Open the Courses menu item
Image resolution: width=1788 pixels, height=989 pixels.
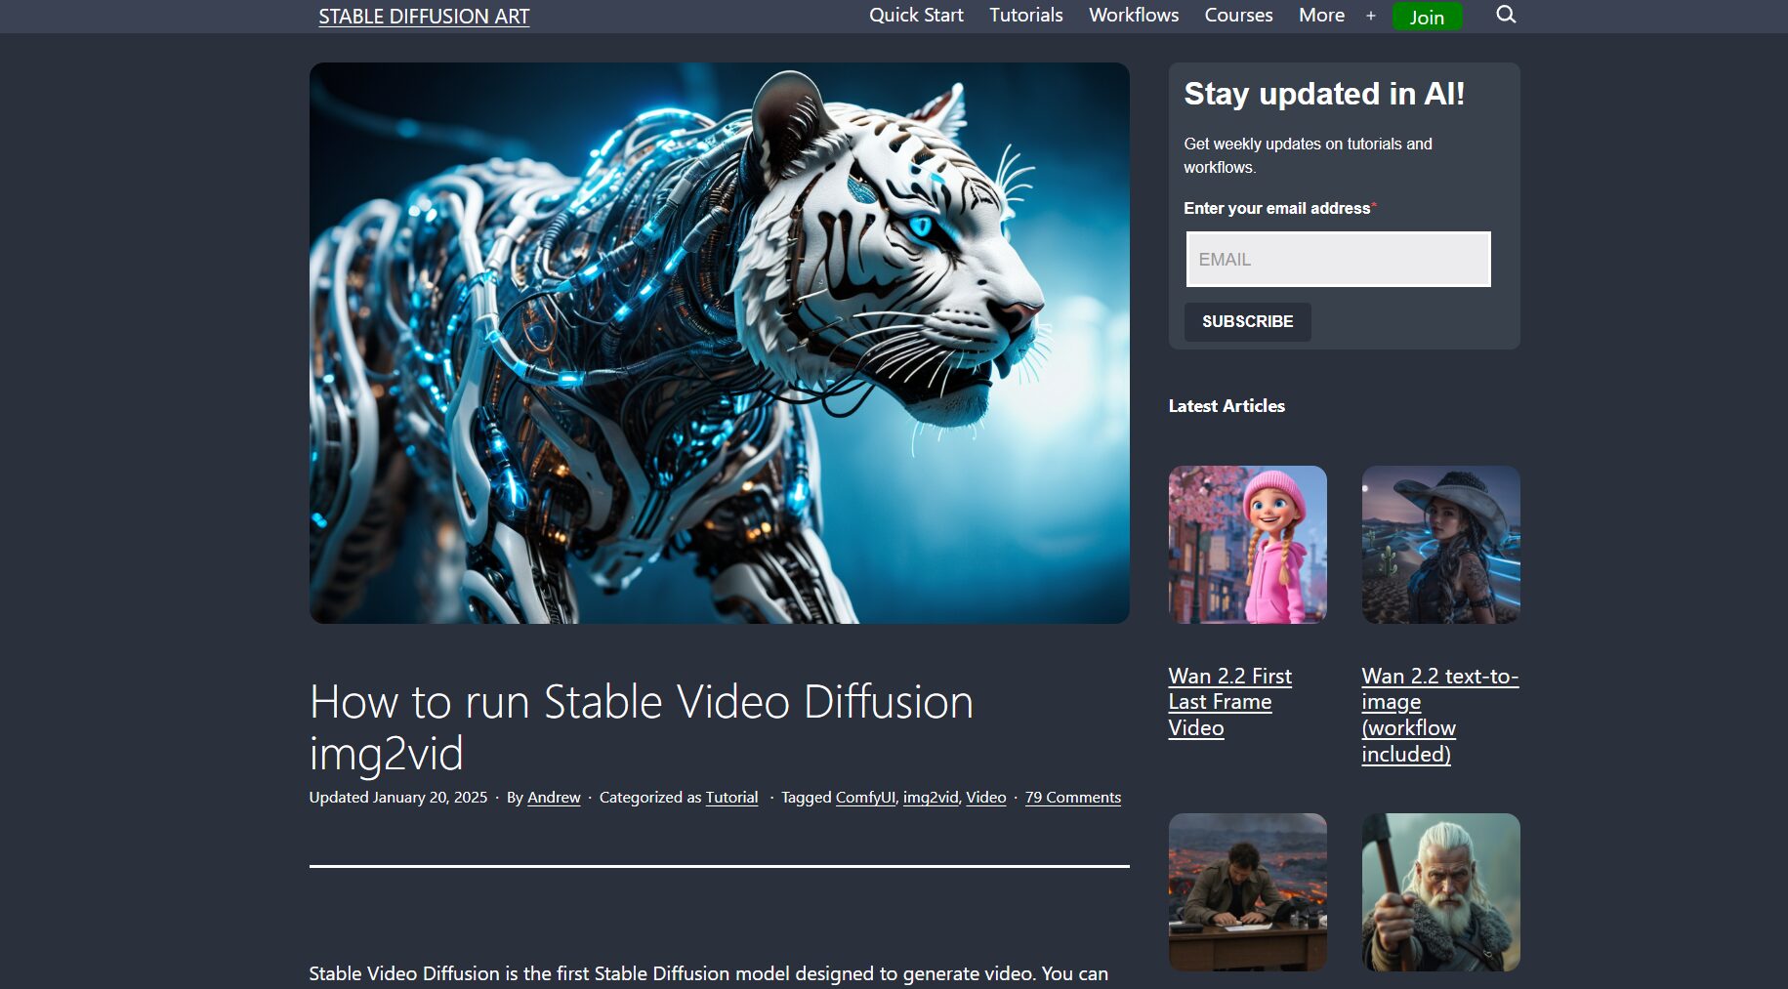pyautogui.click(x=1238, y=15)
